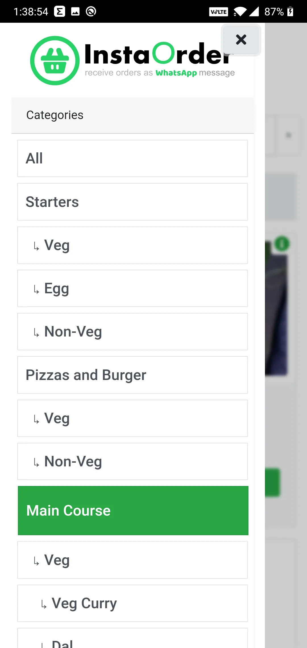Open the Veg Curry subcategory
This screenshot has height=648, width=307.
132,603
